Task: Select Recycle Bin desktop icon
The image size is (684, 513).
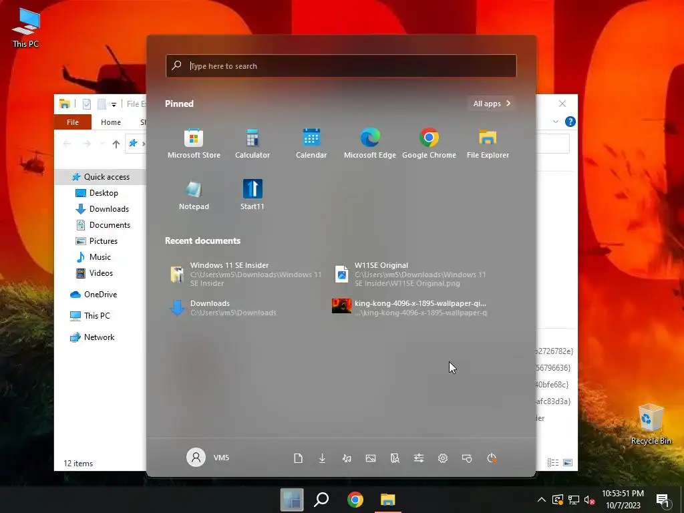Action: (651, 424)
